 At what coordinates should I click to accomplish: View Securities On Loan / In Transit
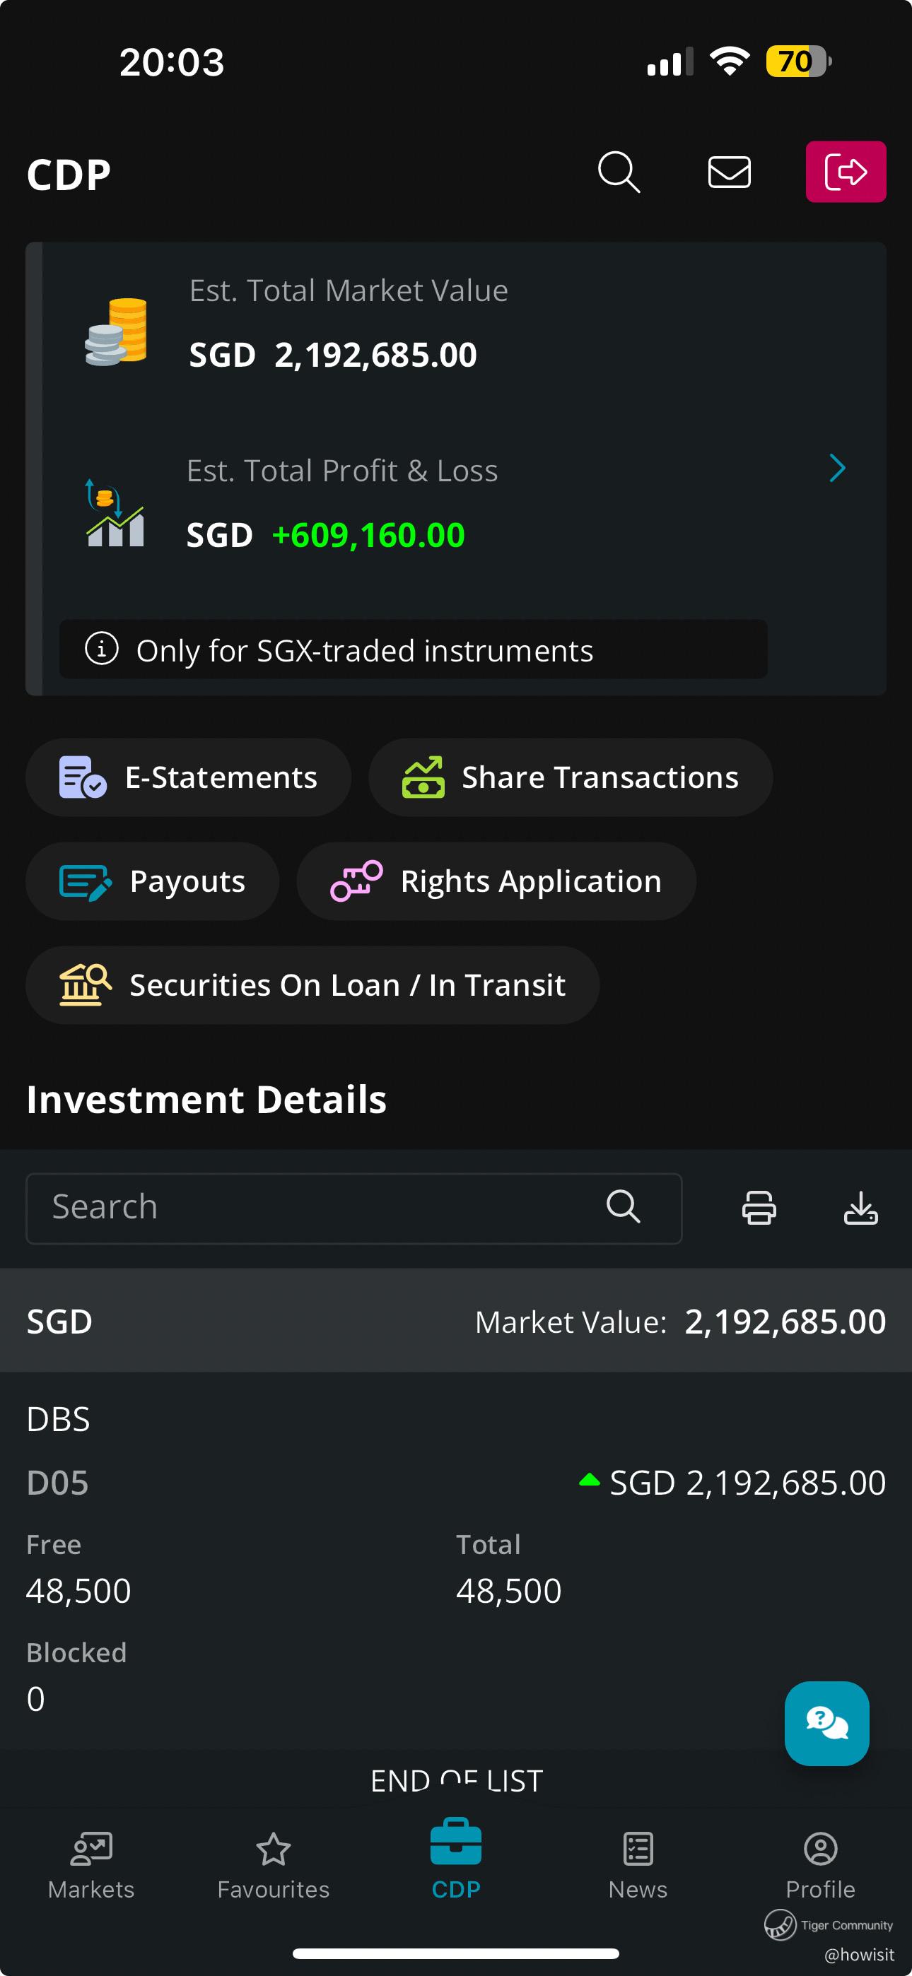coord(312,985)
